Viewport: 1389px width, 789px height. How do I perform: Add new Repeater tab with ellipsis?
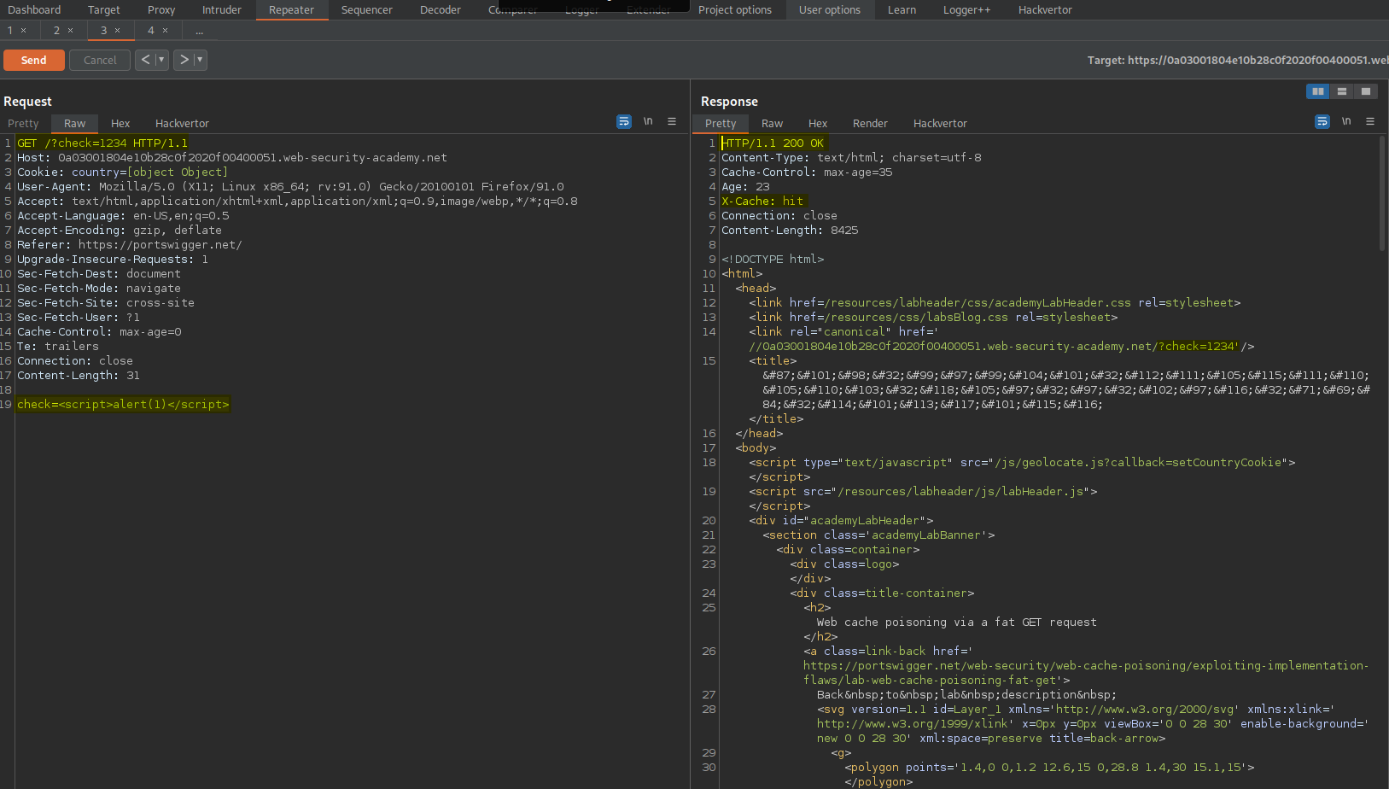[199, 31]
